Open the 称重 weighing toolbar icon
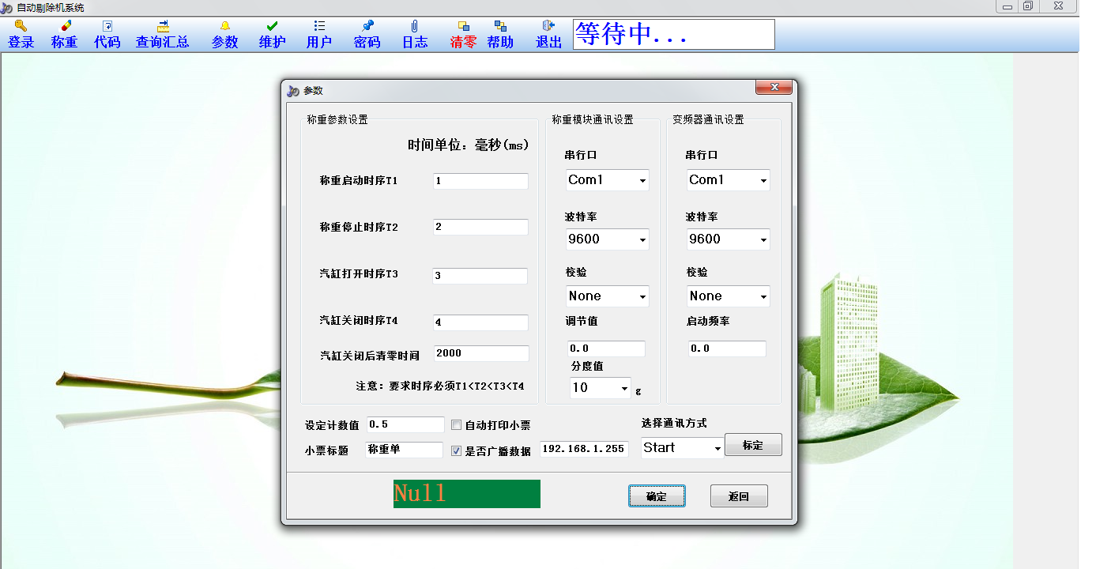 (66, 26)
